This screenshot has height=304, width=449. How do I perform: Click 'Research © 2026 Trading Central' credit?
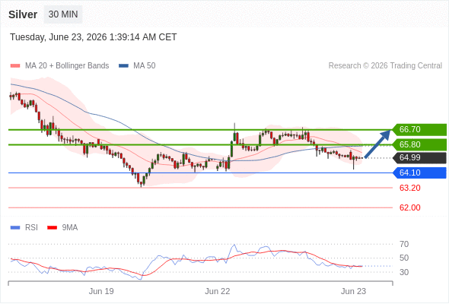[x=385, y=66]
